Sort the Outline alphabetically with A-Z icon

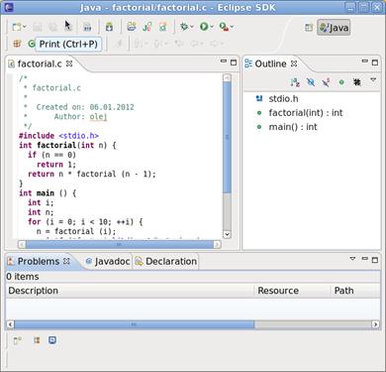pos(295,82)
